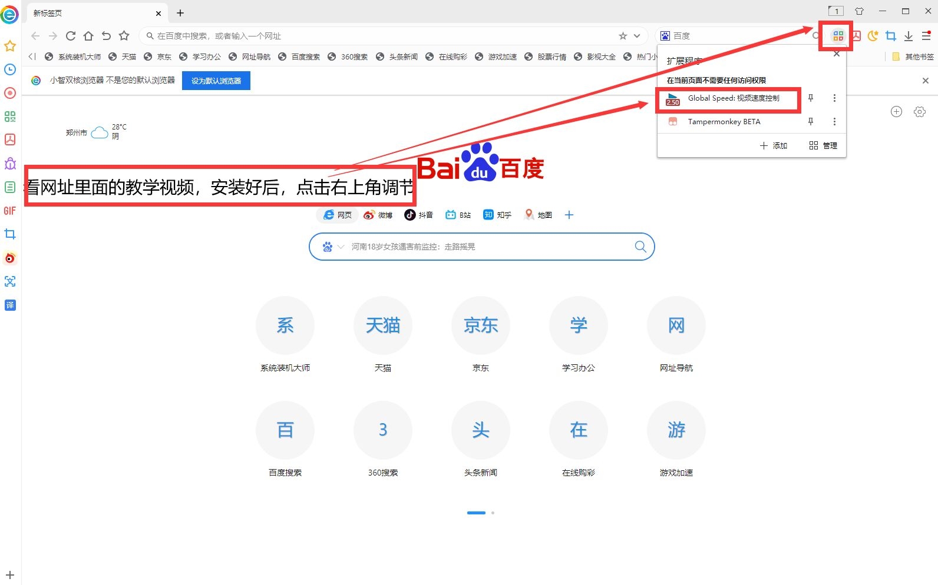Open the 网址导航 shortcut tile
Viewport: 938px width, 585px height.
pos(676,334)
